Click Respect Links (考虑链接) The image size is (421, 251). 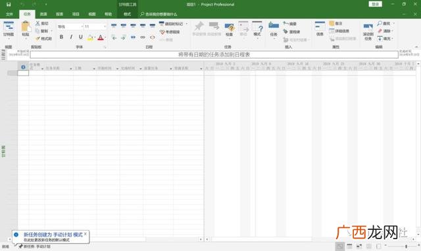click(x=170, y=32)
